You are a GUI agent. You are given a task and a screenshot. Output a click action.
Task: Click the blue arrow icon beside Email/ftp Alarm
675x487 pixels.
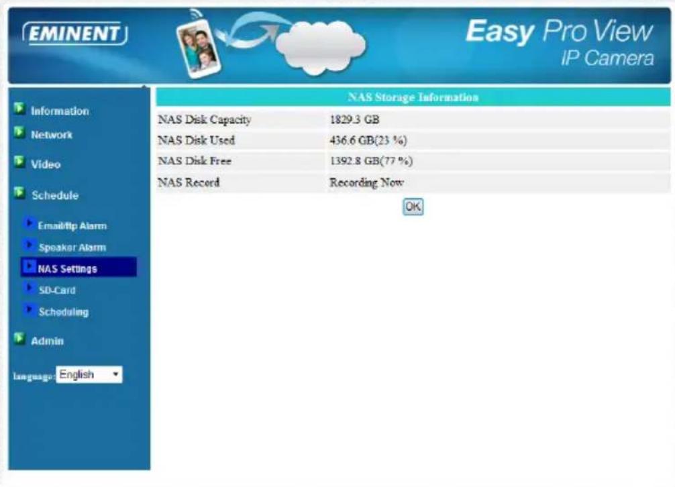[x=29, y=223]
